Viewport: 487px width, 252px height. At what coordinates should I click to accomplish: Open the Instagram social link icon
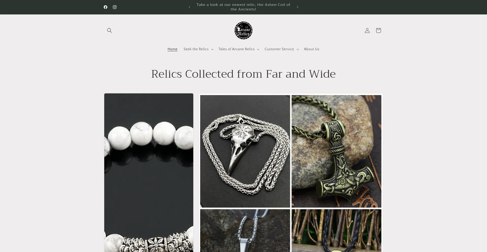[115, 7]
